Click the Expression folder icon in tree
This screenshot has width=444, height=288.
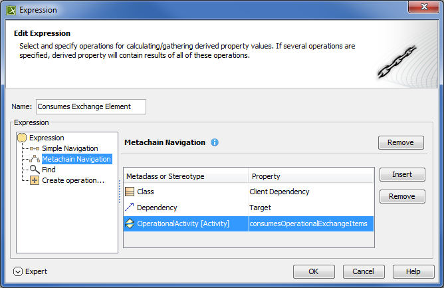[x=22, y=138]
